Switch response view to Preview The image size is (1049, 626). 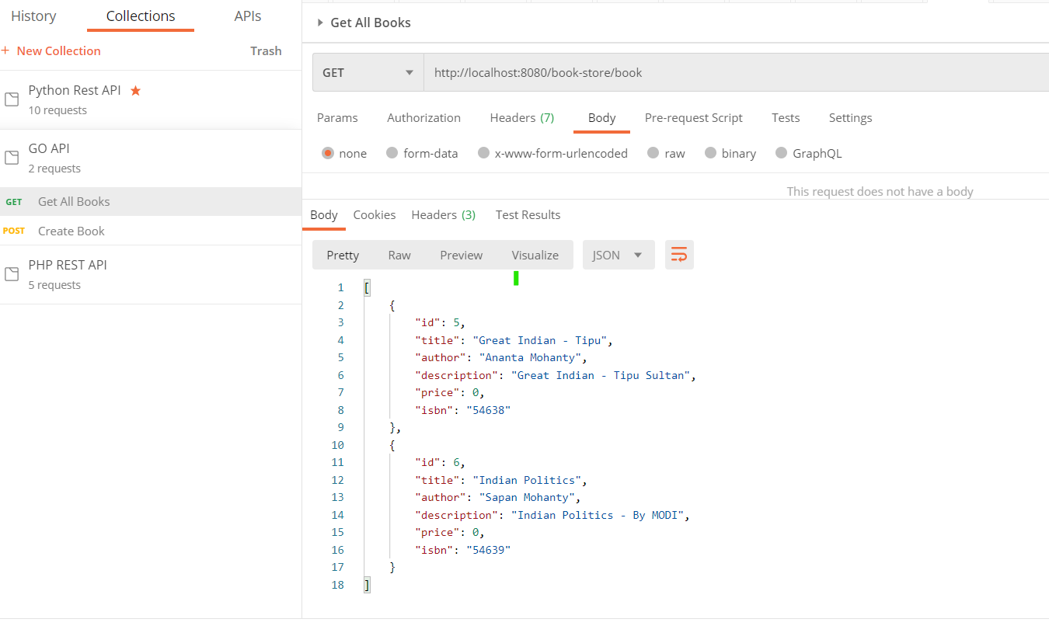462,255
